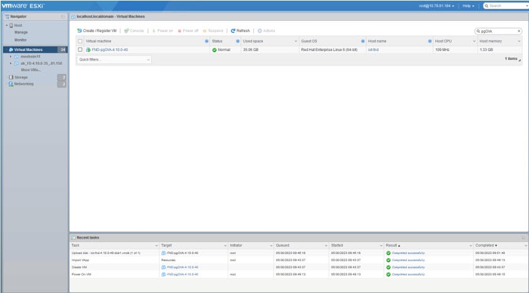Click the Create VM task target link

[x=183, y=267]
